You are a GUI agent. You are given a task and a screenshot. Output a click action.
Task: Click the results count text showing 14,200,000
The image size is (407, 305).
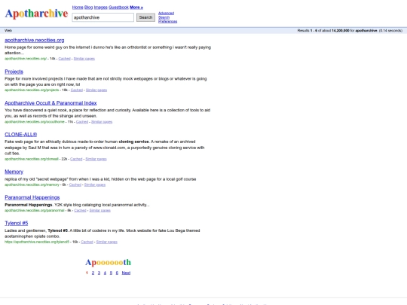(350, 31)
